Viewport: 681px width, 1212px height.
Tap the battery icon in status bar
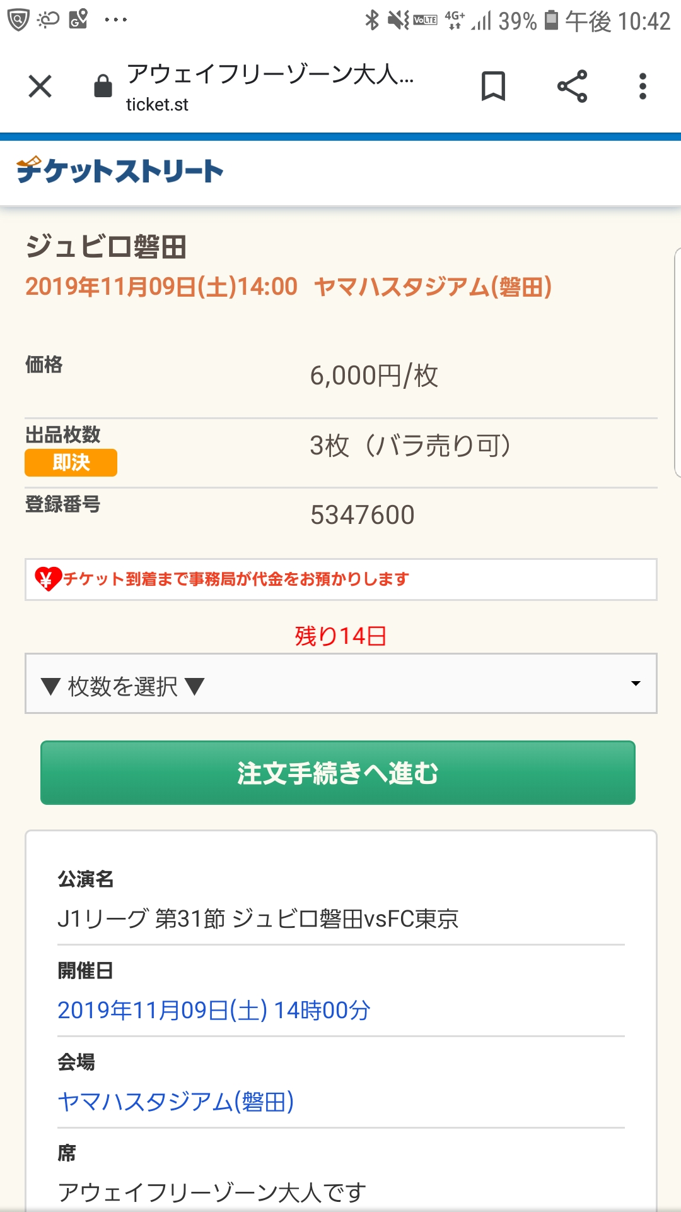(551, 20)
